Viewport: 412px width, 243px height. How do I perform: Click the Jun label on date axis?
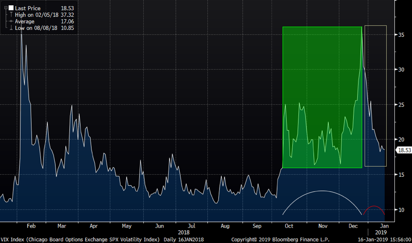160,226
